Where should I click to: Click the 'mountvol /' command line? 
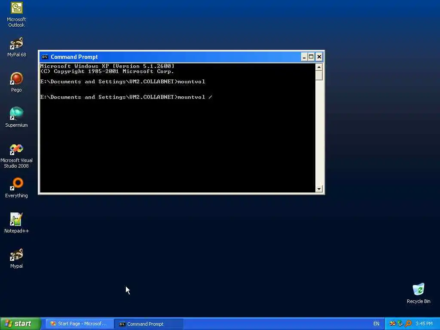tap(126, 97)
